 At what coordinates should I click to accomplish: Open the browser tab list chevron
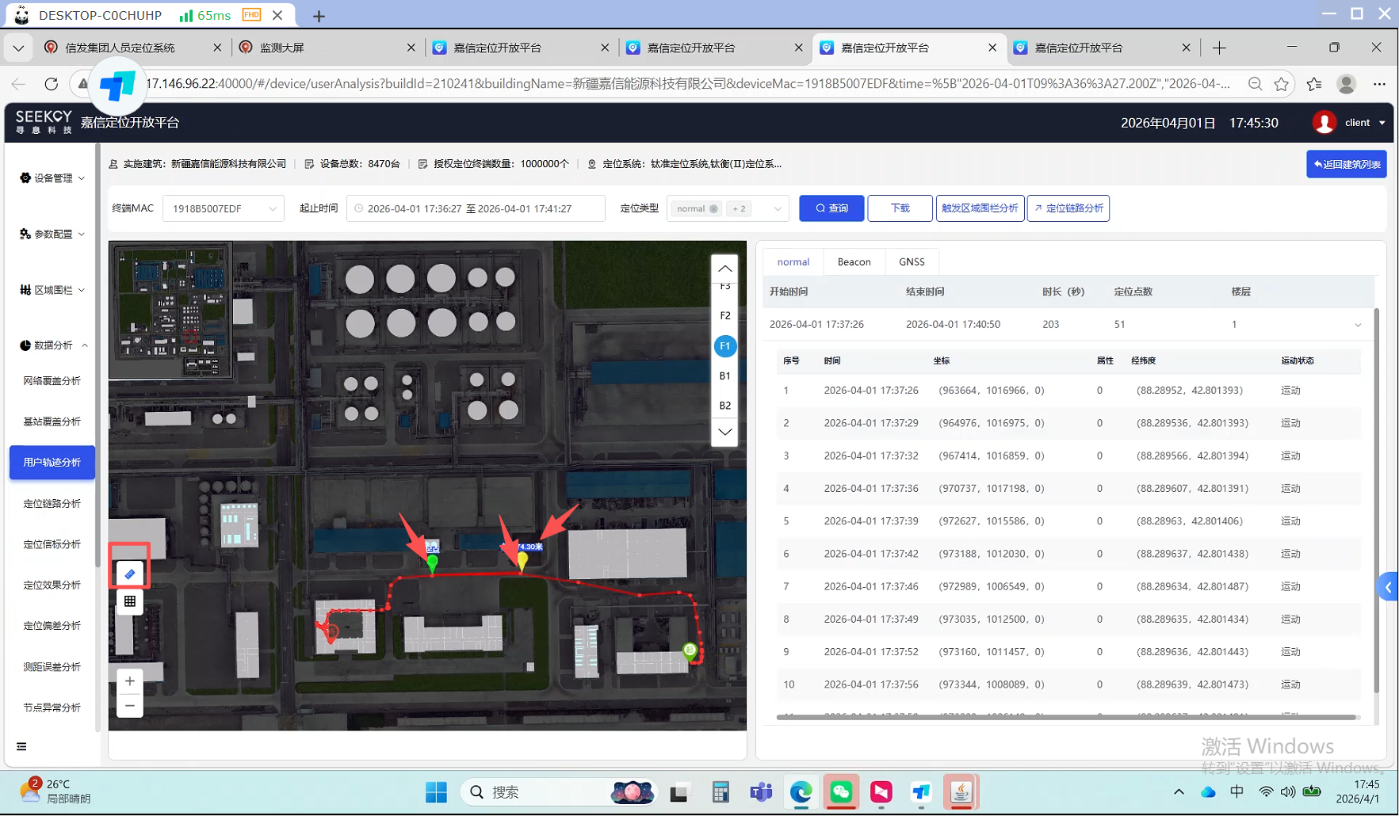[x=18, y=48]
